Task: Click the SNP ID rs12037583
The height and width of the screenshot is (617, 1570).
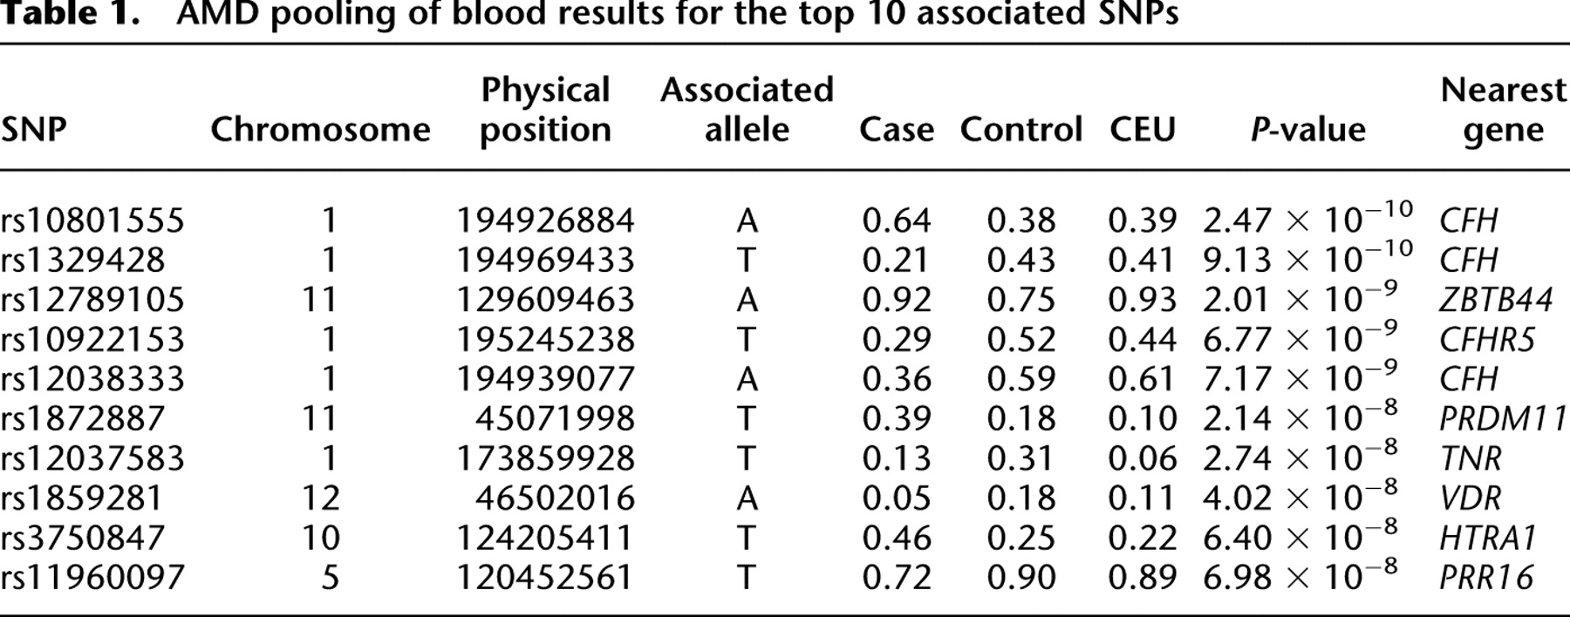Action: coord(92,458)
